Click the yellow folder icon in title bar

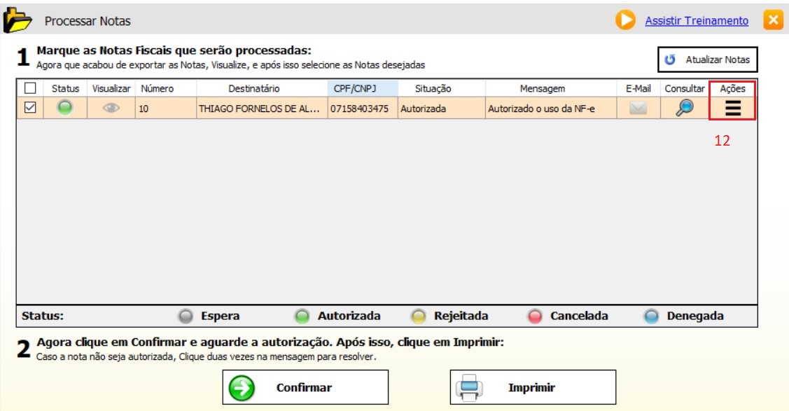pyautogui.click(x=18, y=21)
